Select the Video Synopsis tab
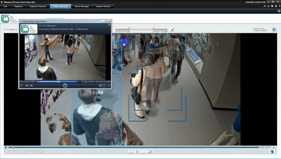 pos(61,6)
